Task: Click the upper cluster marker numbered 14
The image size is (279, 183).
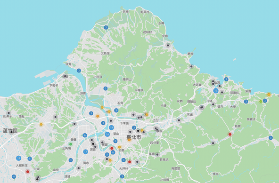Action: coord(111,127)
